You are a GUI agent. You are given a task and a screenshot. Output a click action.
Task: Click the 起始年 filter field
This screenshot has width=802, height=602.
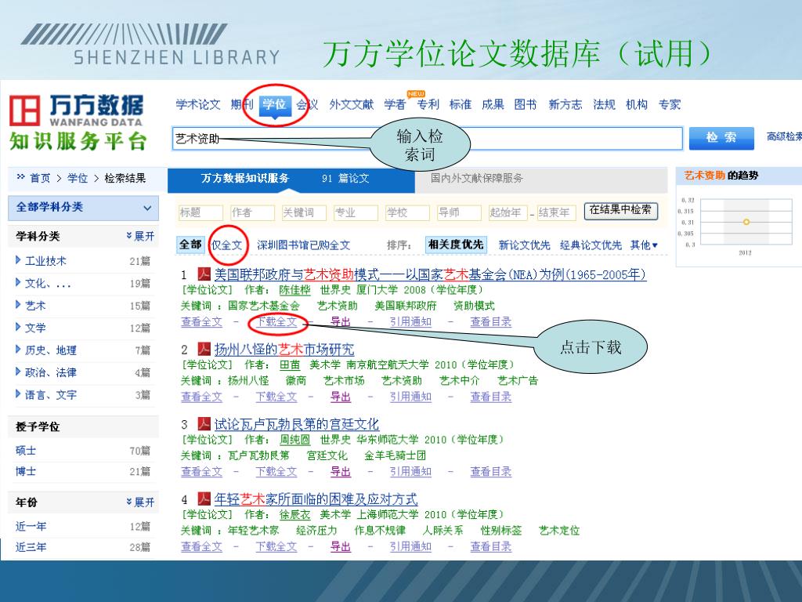click(x=508, y=212)
